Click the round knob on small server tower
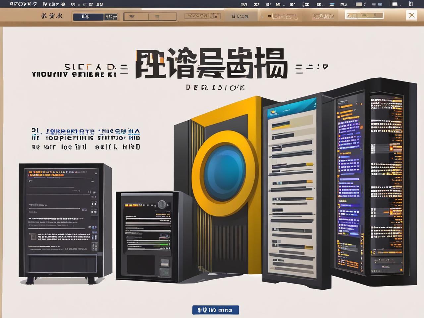The height and width of the screenshot is (318, 424). [x=162, y=204]
